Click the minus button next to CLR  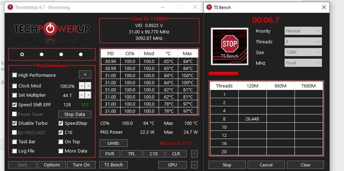pos(194,154)
